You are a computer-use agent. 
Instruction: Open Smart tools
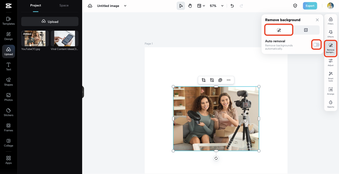point(331,77)
